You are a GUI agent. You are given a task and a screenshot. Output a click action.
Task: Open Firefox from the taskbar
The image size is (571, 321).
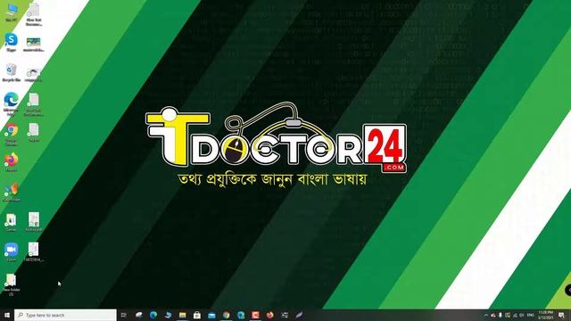click(269, 315)
